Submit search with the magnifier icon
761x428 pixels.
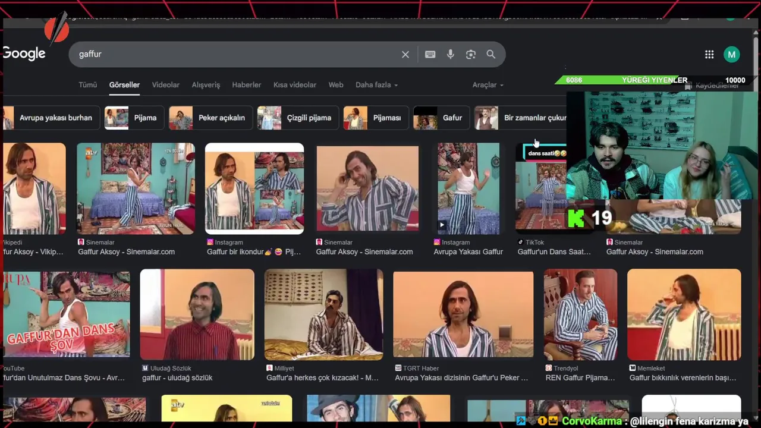tap(491, 54)
